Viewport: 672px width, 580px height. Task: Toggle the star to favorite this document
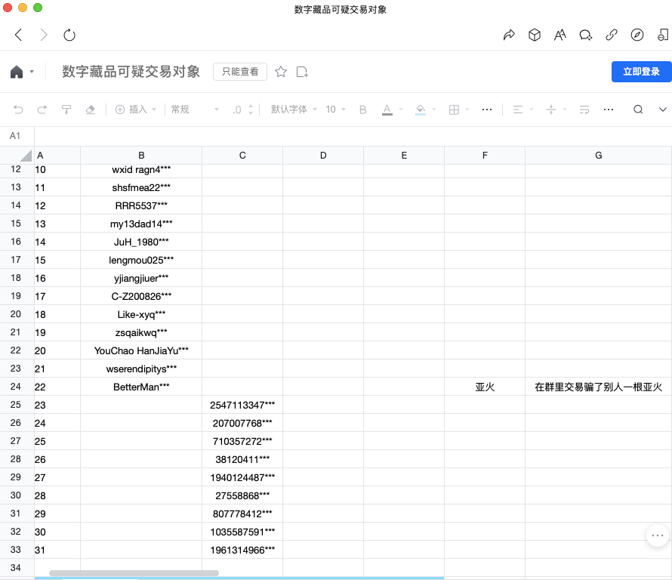[x=280, y=72]
